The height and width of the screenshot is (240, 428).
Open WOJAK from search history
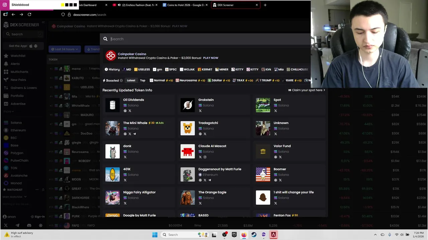click(x=187, y=69)
